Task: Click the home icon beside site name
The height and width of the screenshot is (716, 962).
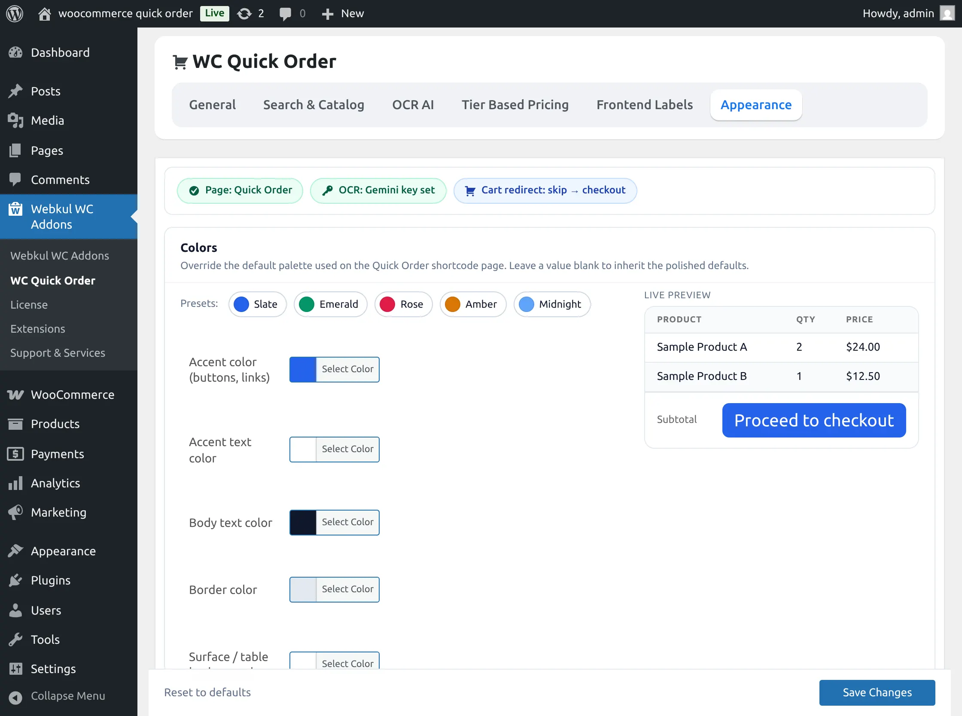Action: [x=44, y=14]
